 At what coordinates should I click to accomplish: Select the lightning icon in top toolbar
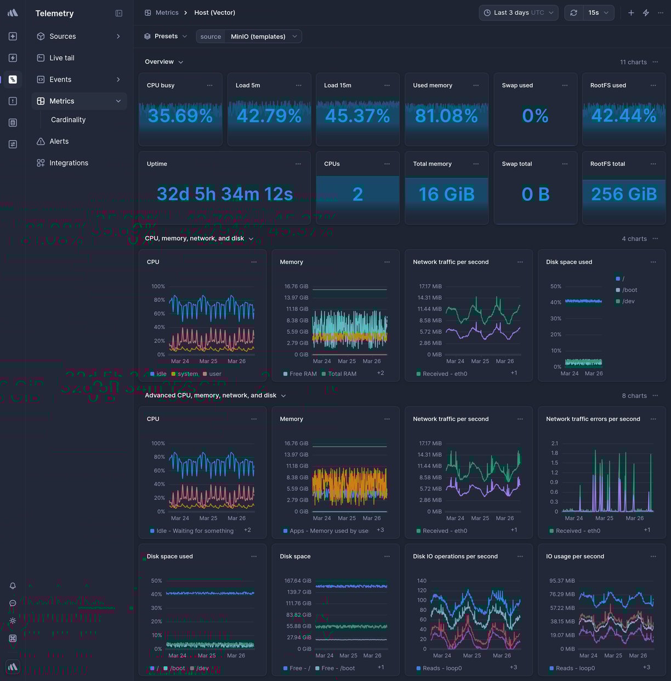(x=646, y=12)
